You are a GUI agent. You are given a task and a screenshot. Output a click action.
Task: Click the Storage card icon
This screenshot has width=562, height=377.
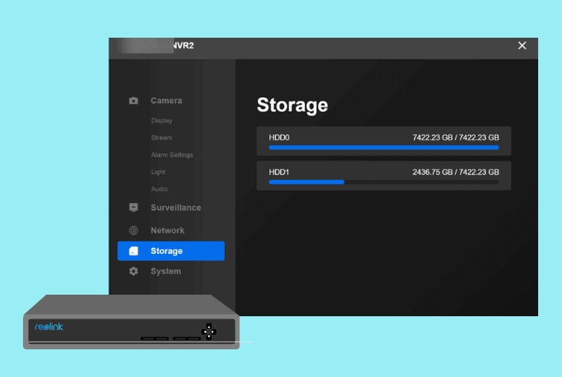[133, 251]
